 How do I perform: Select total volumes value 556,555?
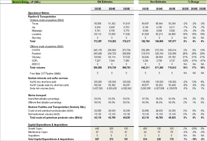[98, 67]
